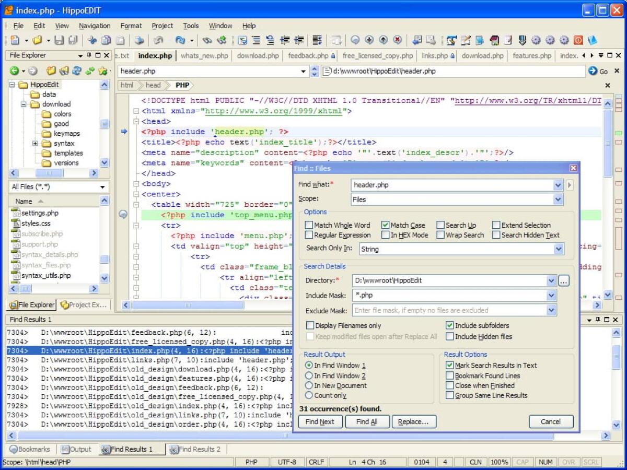The height and width of the screenshot is (470, 627).
Task: Refresh the File Explorer panel with its refresh icon
Action: [x=76, y=71]
